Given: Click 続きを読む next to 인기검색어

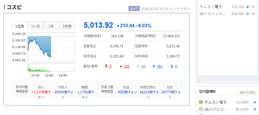Looking at the screenshot, I should pos(247,92).
